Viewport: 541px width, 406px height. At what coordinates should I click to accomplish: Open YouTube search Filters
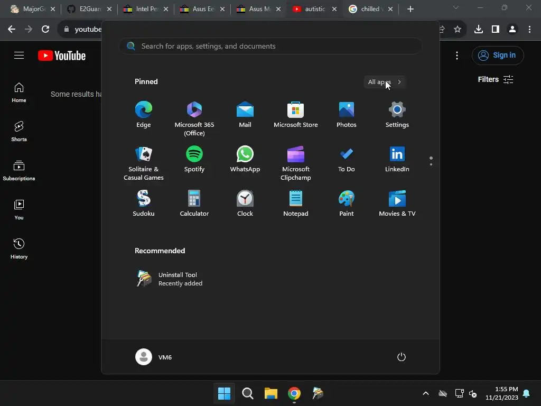tap(496, 79)
